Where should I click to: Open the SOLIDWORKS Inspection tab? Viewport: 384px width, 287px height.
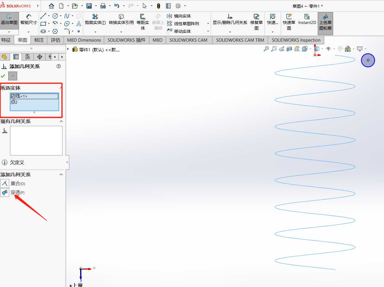point(296,40)
